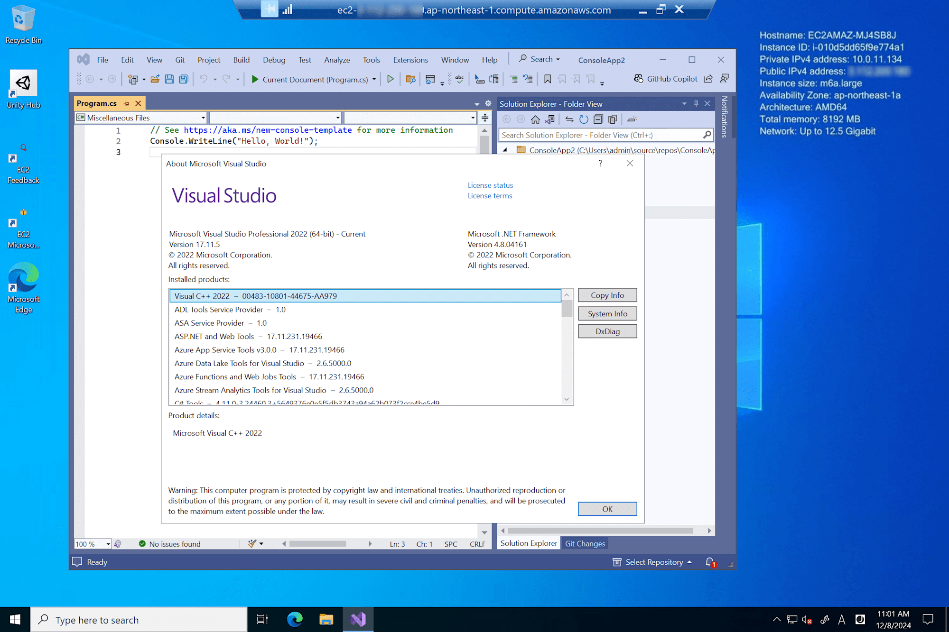Select Azure Data Lake Tools product row
949x632 pixels.
click(x=365, y=363)
